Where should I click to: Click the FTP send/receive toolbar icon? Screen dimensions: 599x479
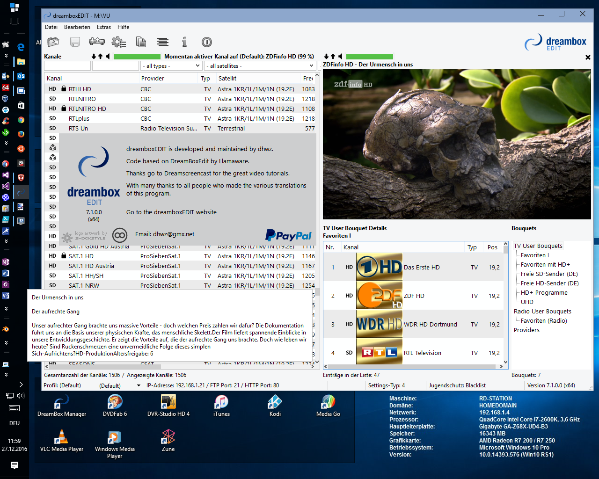96,42
